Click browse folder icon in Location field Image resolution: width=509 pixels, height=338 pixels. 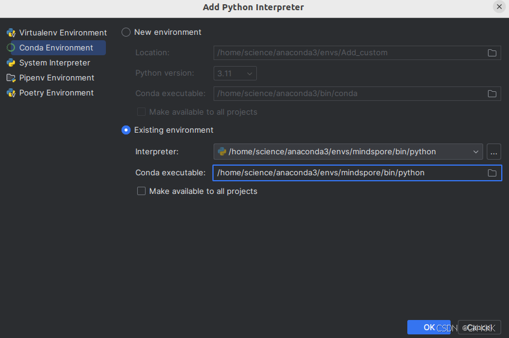(492, 53)
